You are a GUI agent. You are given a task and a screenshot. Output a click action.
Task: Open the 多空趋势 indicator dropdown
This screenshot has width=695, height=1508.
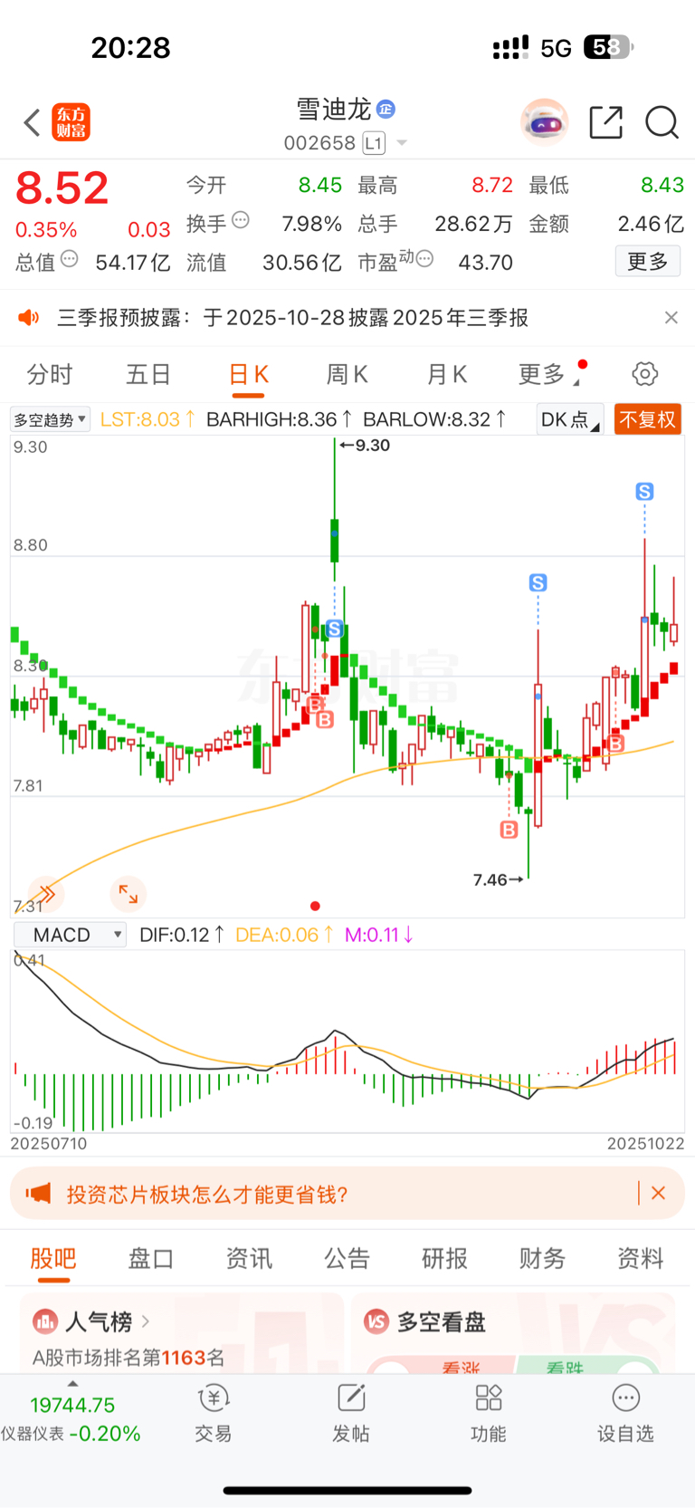coord(50,419)
